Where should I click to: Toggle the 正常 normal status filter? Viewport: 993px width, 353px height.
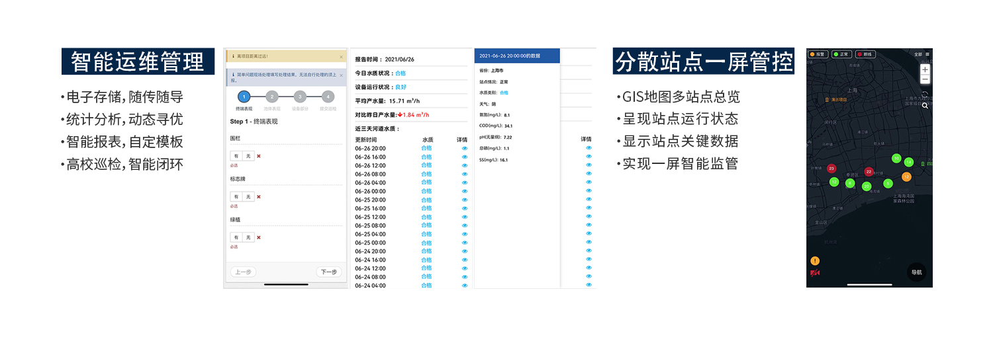[x=842, y=54]
